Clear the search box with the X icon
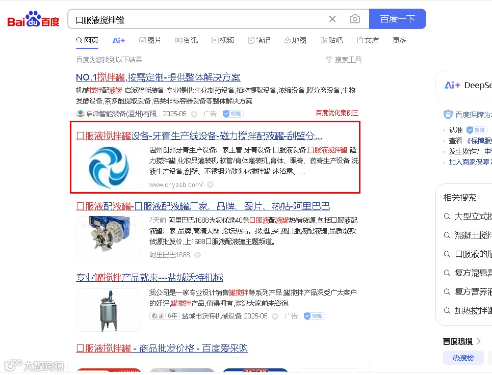Image resolution: width=492 pixels, height=375 pixels. [332, 19]
